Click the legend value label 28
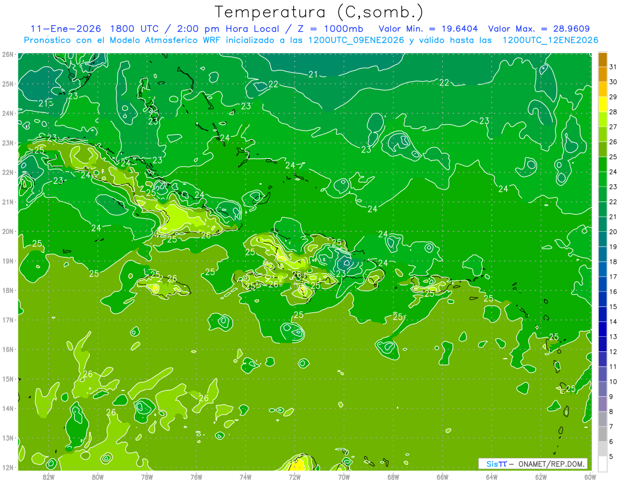 (613, 112)
